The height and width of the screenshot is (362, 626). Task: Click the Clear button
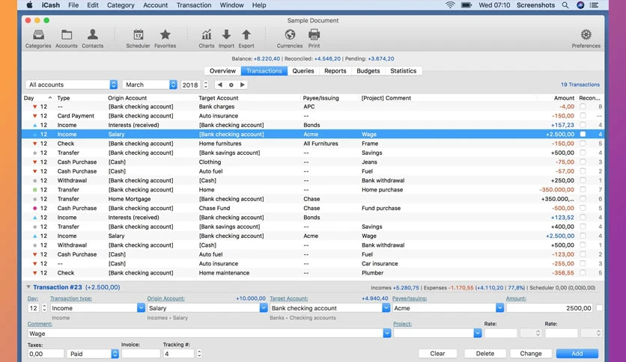coord(437,354)
